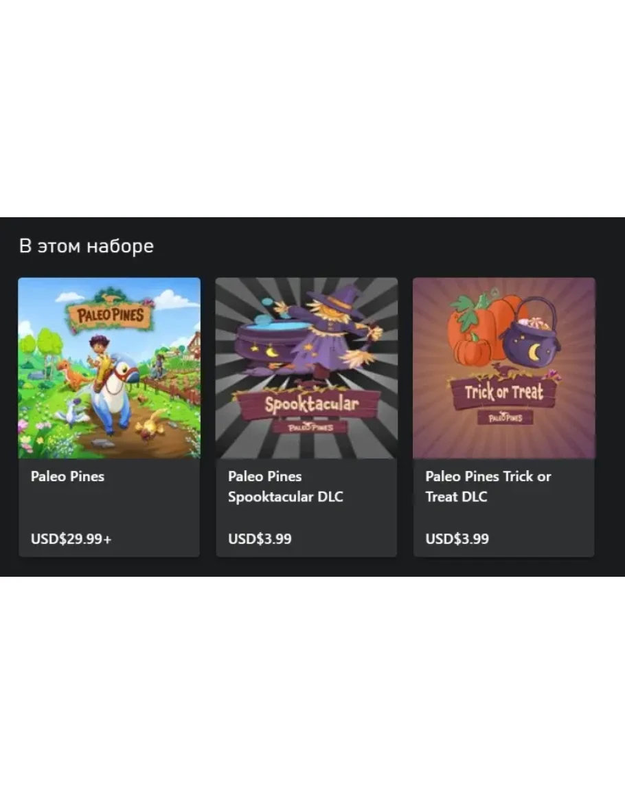Click the "В этом наборе" section heading

pos(87,246)
